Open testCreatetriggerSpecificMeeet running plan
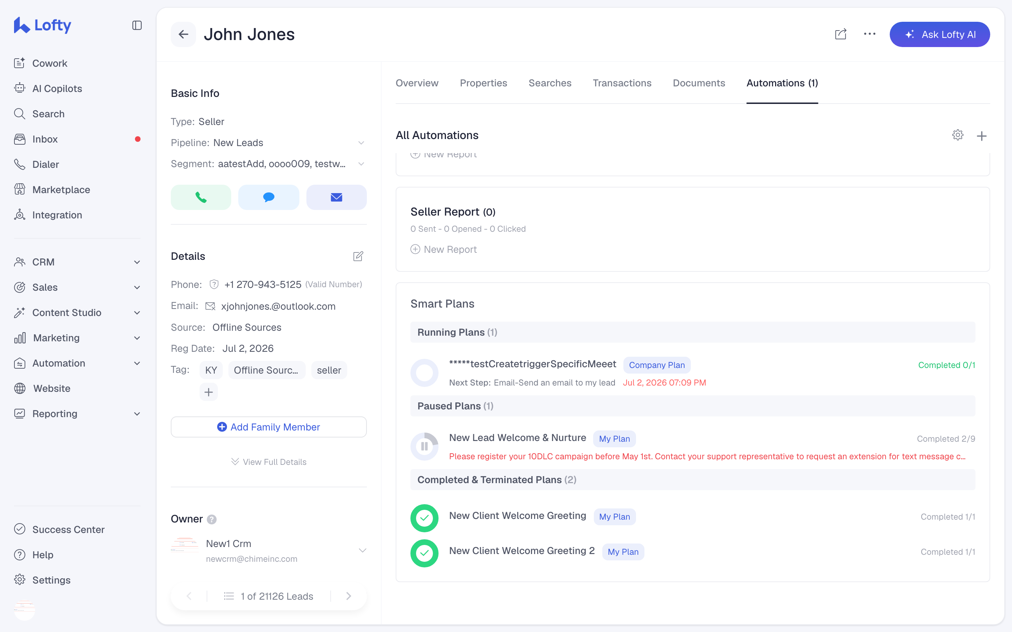 [532, 364]
